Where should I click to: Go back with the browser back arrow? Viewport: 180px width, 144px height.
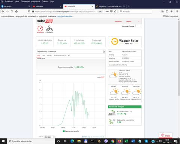[3, 11]
